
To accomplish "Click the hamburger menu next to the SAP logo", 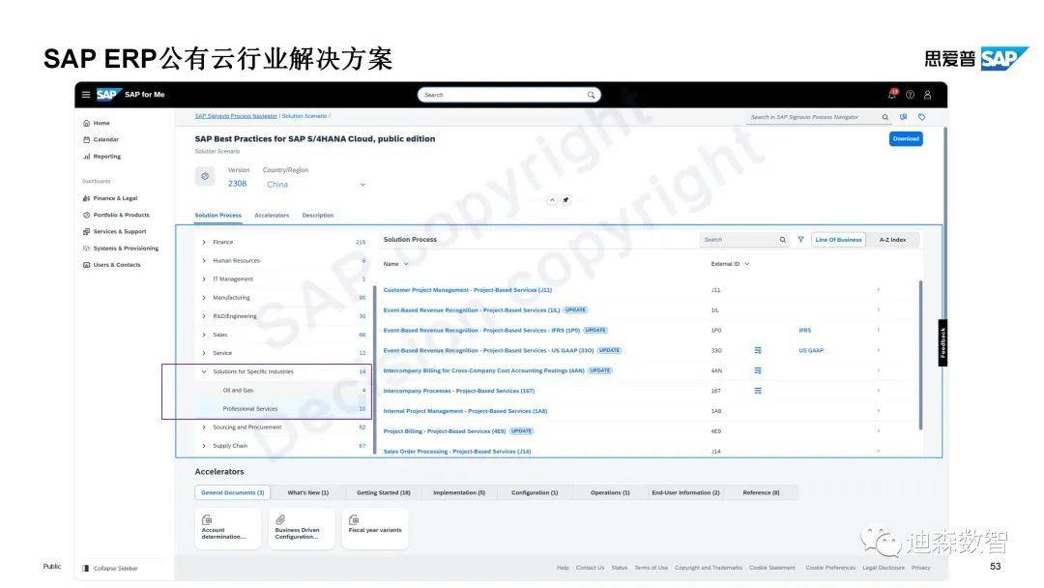I will click(x=85, y=95).
